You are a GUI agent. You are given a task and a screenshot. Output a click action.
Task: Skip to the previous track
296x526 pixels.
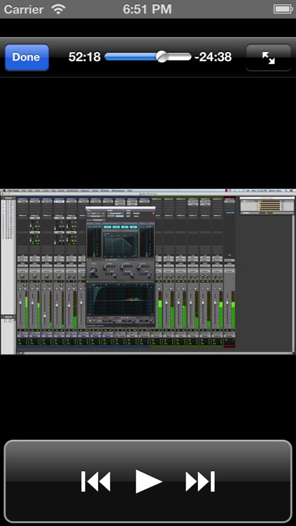[96, 481]
